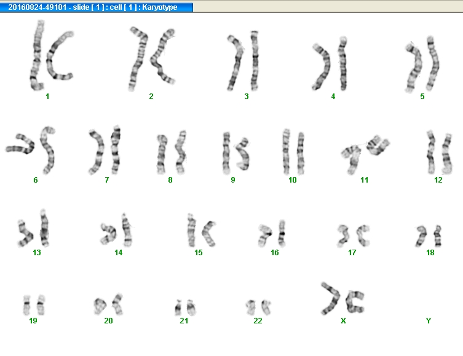This screenshot has height=356, width=463.
Task: Select the chromosome 11 pair
Action: point(365,155)
